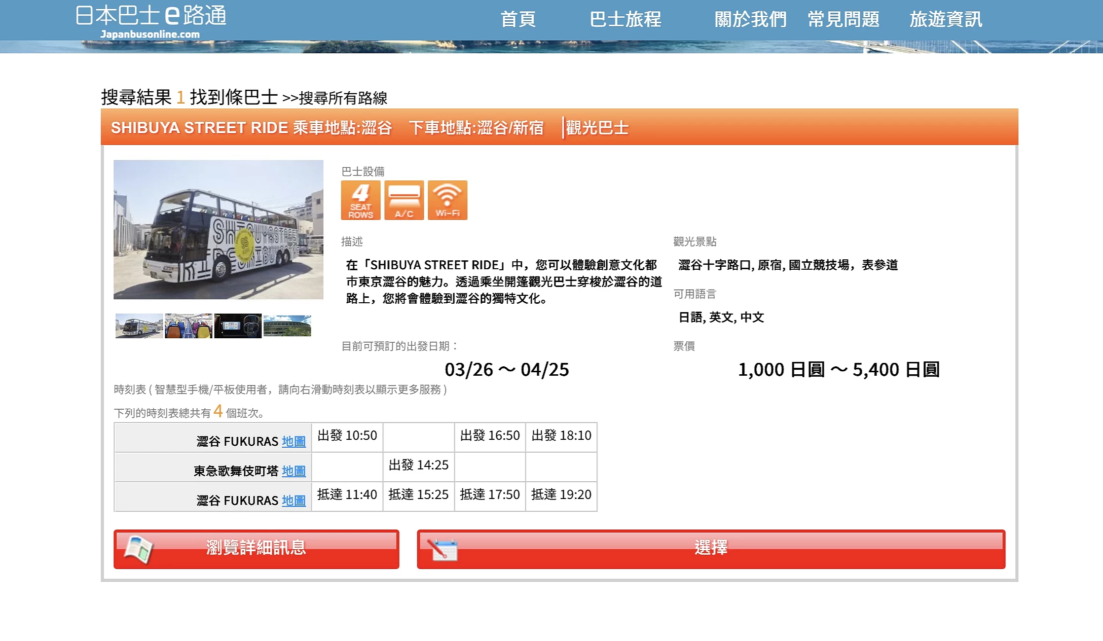Image resolution: width=1103 pixels, height=641 pixels.
Task: Click the brochure icon on the 瀏覽詳細訊息 button
Action: [x=139, y=549]
